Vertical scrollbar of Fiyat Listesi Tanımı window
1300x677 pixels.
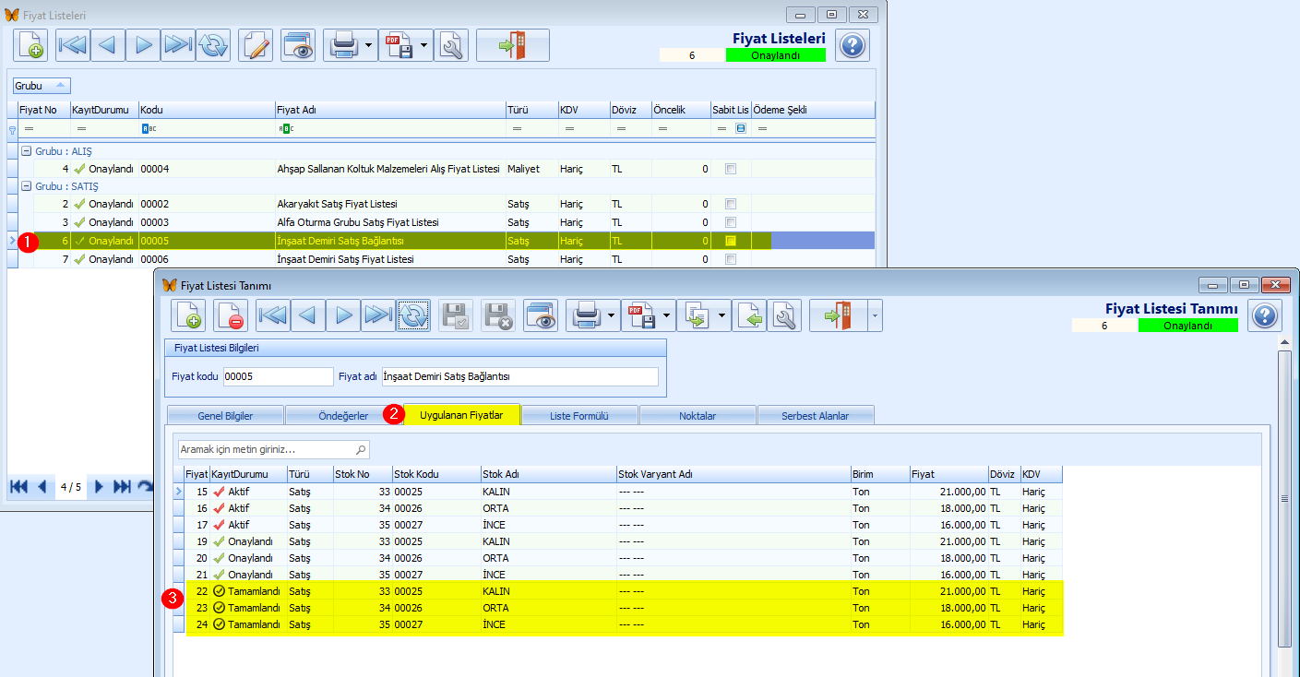[1284, 498]
